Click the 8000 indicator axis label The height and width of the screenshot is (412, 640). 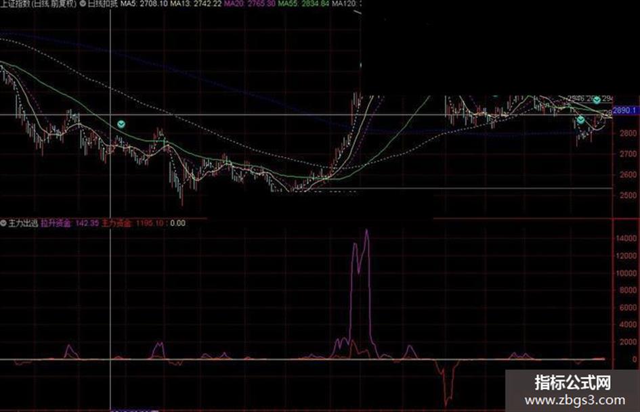pos(628,290)
